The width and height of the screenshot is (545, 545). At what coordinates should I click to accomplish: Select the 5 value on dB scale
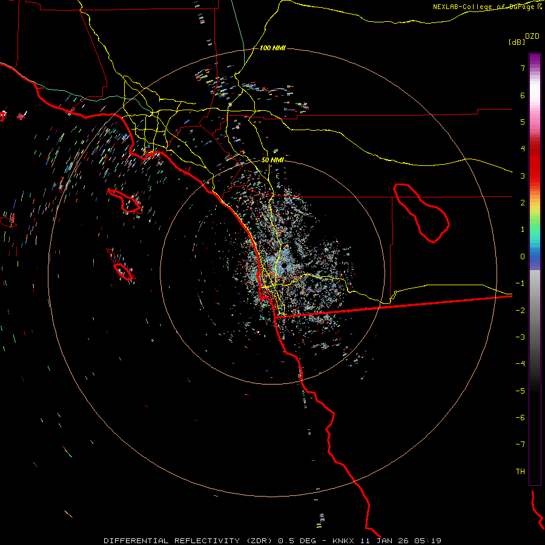[523, 122]
